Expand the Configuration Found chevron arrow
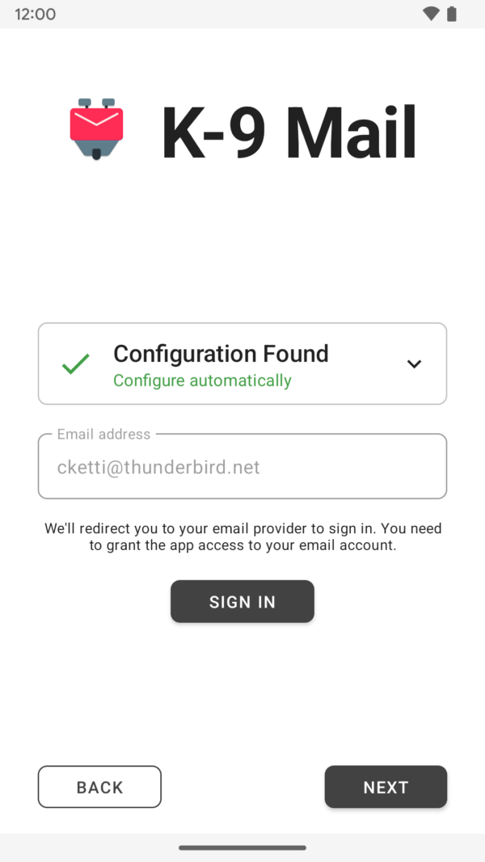 coord(414,364)
